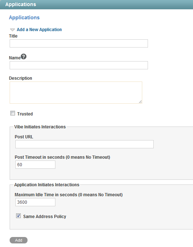Screen dimensions: 193x247
Task: Enable the Trusted checkbox
Action: point(13,113)
